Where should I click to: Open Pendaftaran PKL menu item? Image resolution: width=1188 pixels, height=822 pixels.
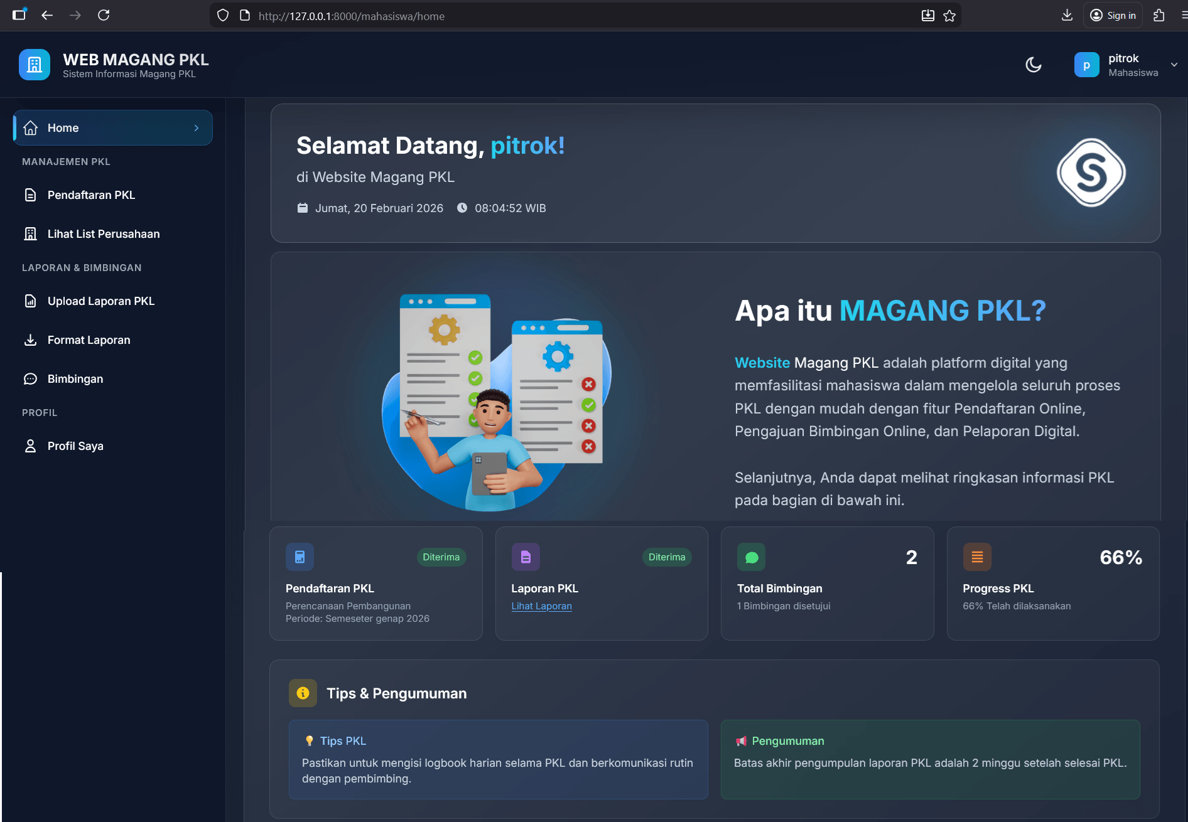(x=113, y=195)
